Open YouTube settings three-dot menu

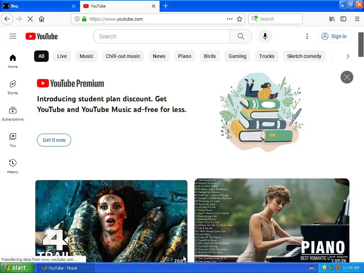tap(307, 36)
